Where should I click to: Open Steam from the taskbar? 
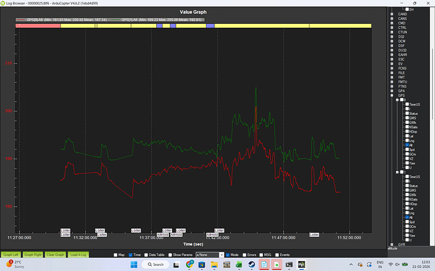(252, 265)
